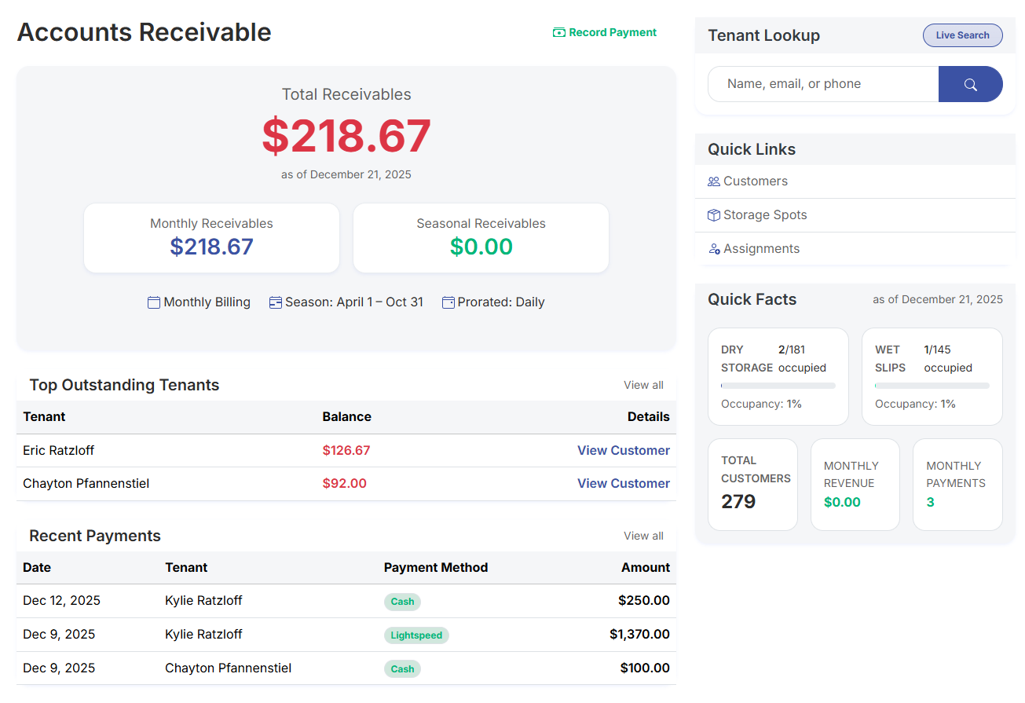Viewport: 1025px width, 703px height.
Task: Click the Lightspeed payment badge
Action: [416, 635]
